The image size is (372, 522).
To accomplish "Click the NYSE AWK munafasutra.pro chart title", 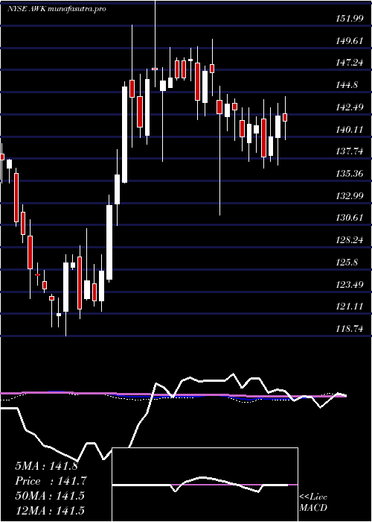I will [x=57, y=9].
